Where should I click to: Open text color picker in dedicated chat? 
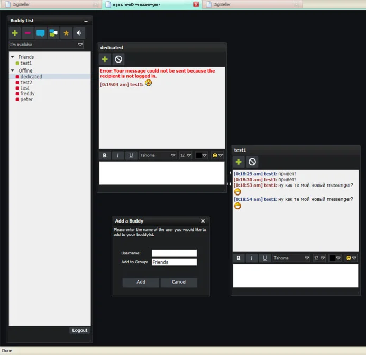tap(201, 155)
